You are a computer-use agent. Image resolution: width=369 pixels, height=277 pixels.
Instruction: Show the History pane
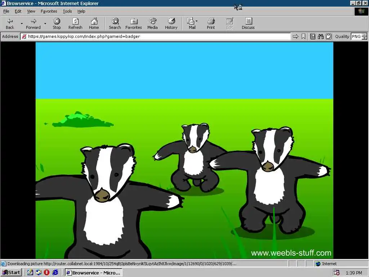pyautogui.click(x=171, y=23)
